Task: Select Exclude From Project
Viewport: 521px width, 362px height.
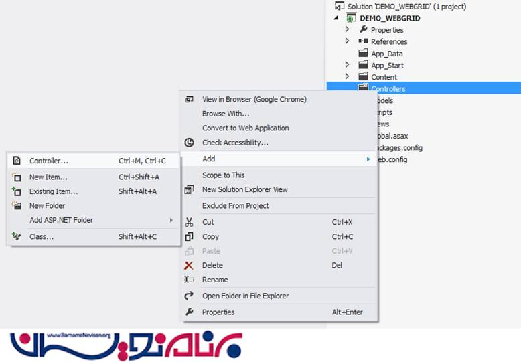Action: point(278,206)
